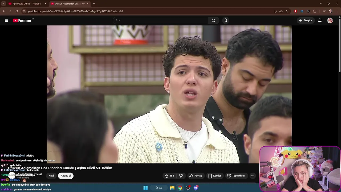Screen dimensions: 341x192
Task: Open the YouTube hamburger guide menu
Action: pyautogui.click(x=6, y=21)
